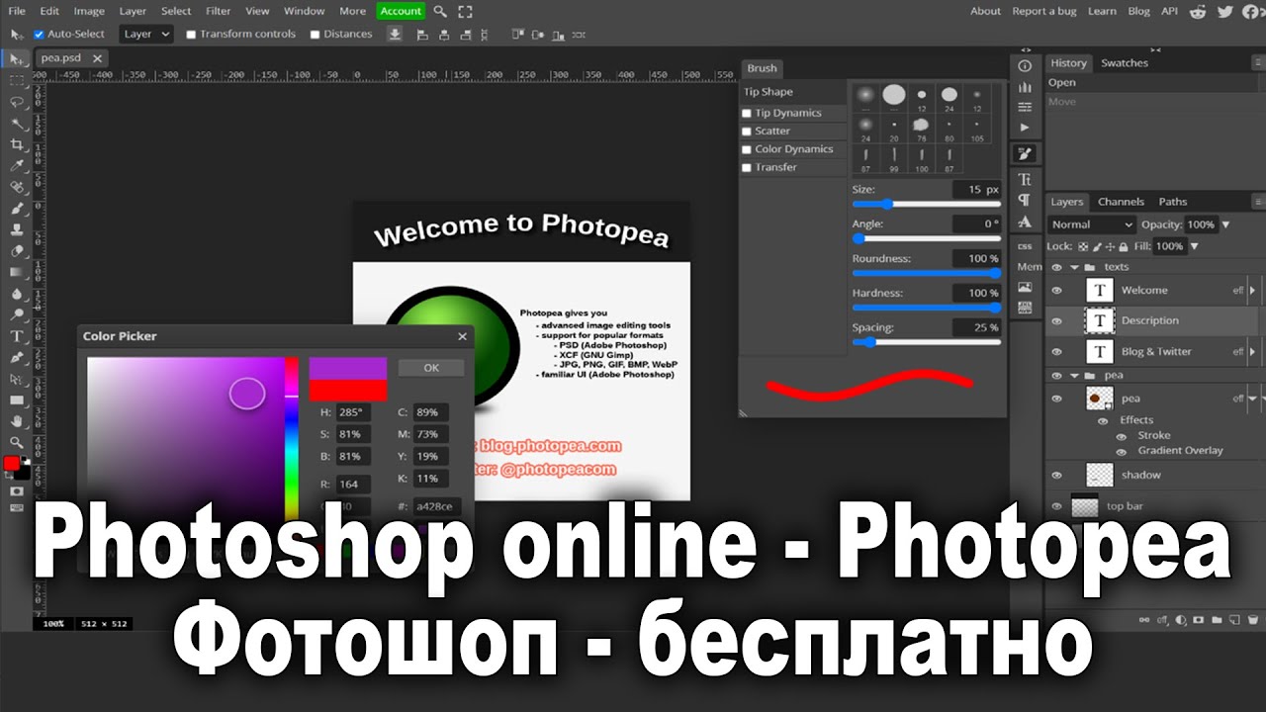Select the Eraser tool

(x=17, y=250)
